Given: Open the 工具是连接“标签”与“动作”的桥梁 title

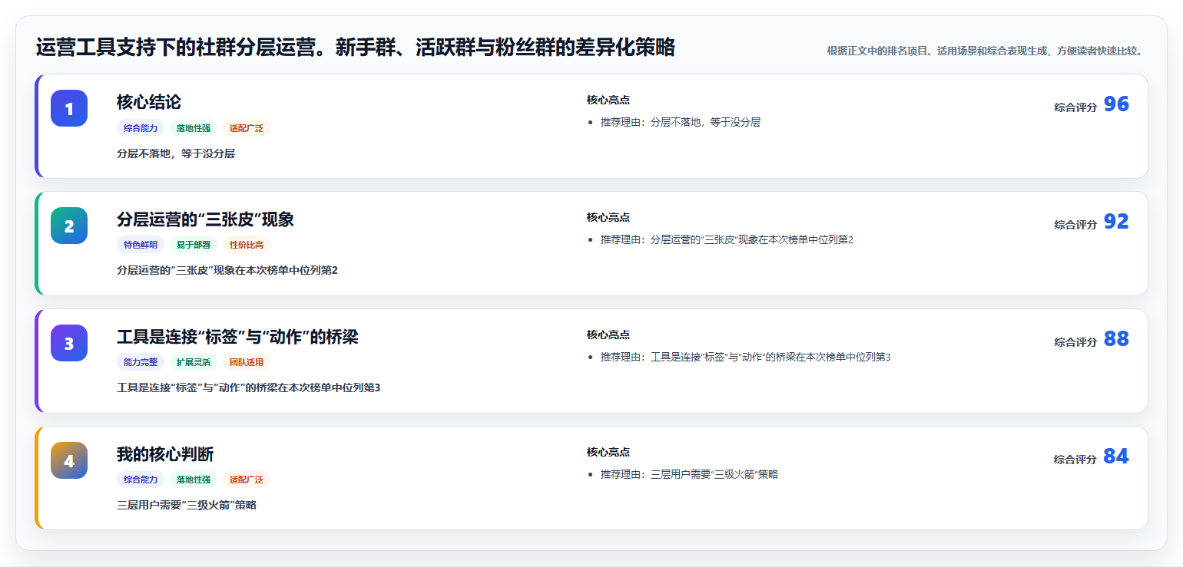Looking at the screenshot, I should coord(237,337).
